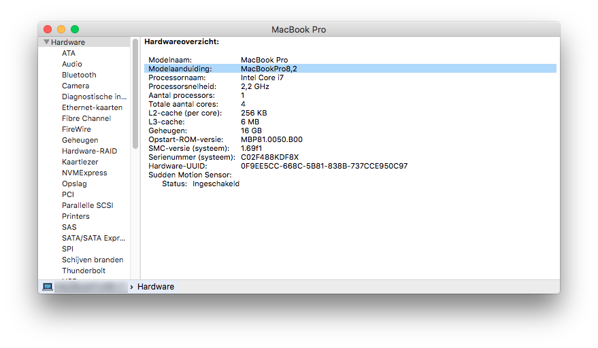Select Hardware-RAID entry
Viewport: 598px width, 348px height.
click(x=90, y=151)
